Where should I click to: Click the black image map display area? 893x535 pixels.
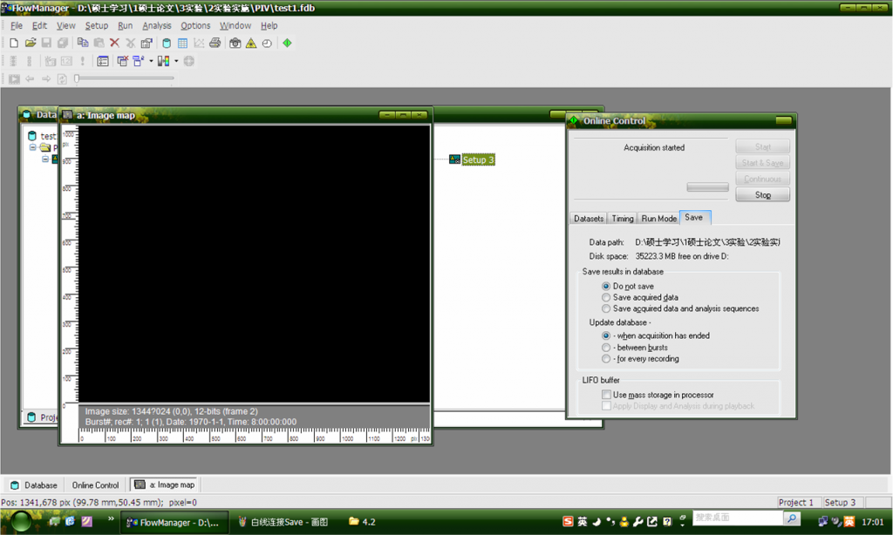coord(254,264)
